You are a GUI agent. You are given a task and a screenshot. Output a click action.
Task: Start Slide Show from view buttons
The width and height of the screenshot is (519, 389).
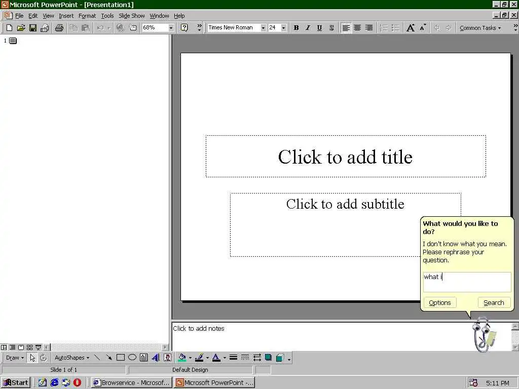(38, 347)
